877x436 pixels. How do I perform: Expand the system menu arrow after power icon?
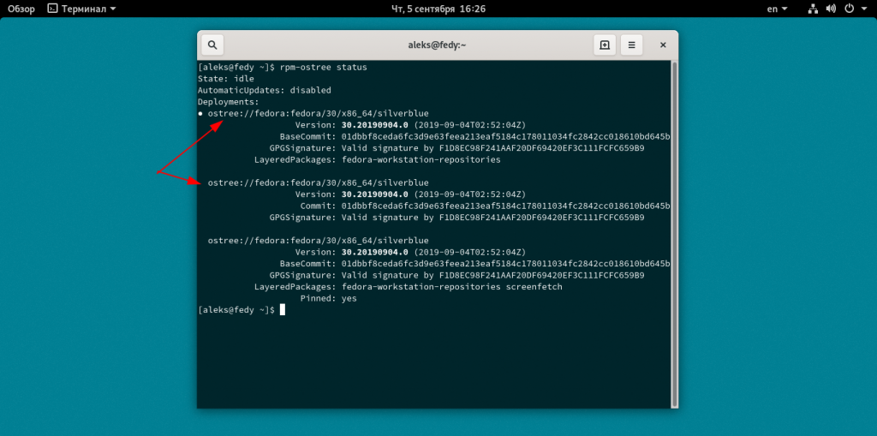coord(863,9)
